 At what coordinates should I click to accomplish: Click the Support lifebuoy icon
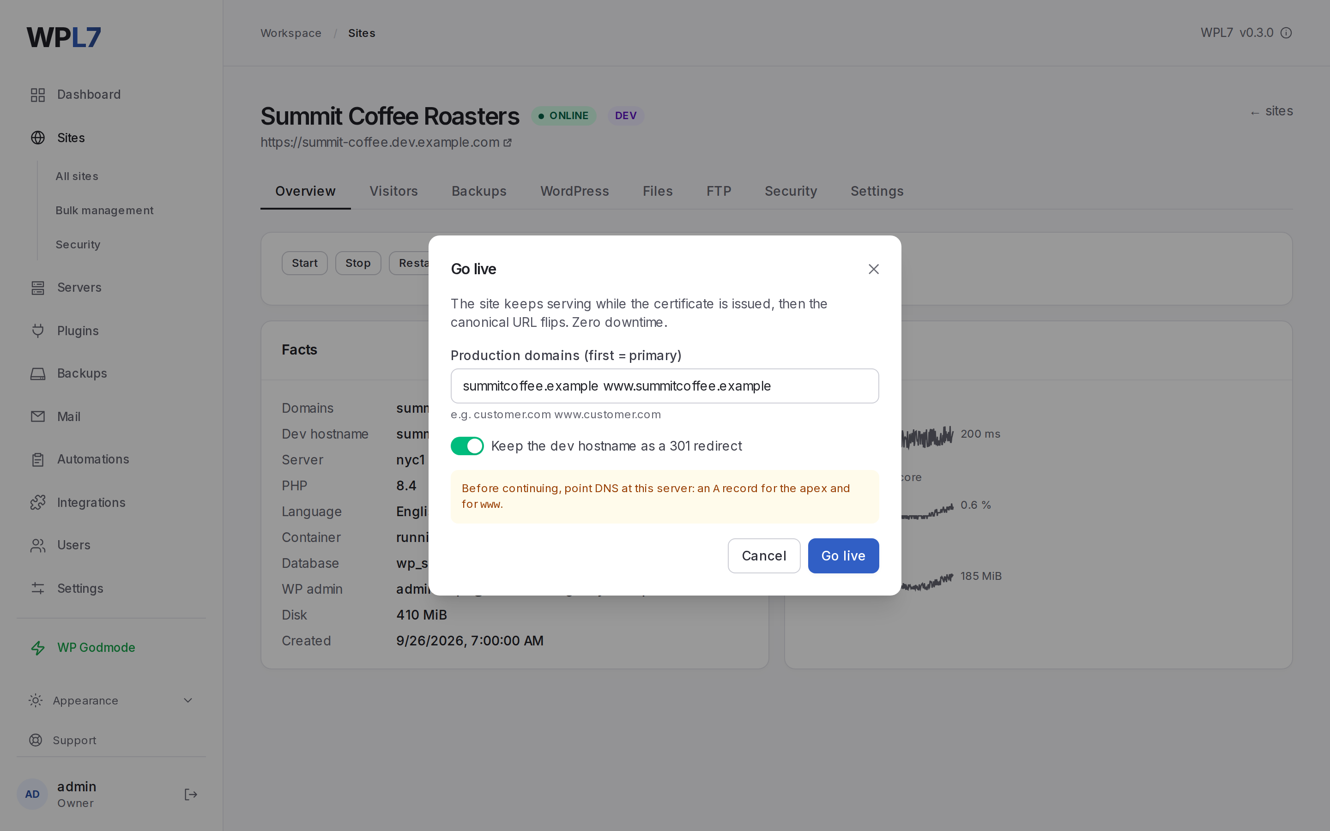coord(36,741)
